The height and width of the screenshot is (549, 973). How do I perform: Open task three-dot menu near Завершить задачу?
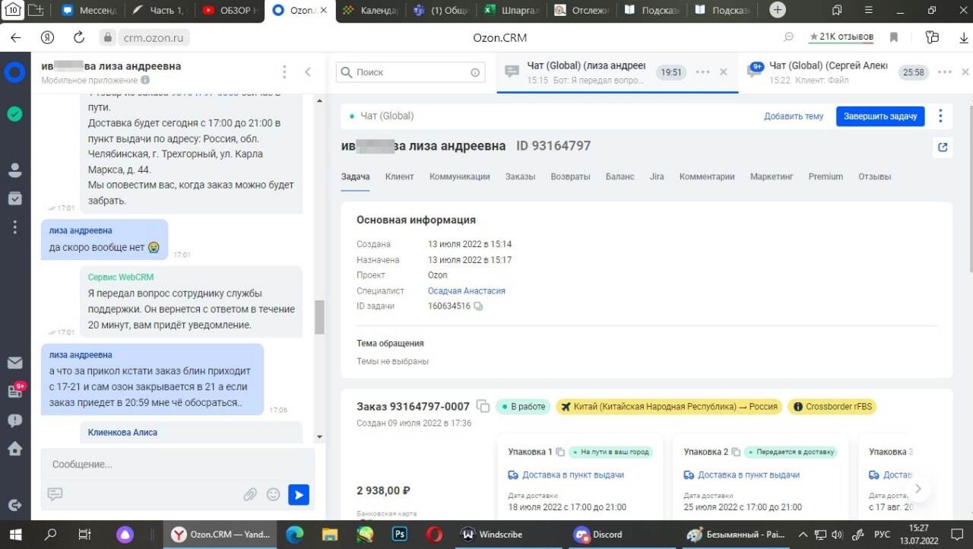(940, 116)
